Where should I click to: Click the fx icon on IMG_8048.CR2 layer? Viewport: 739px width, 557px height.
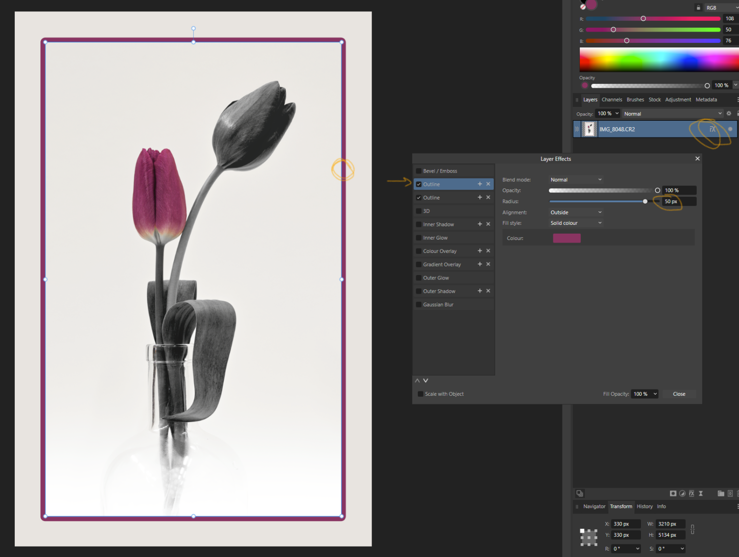point(712,129)
